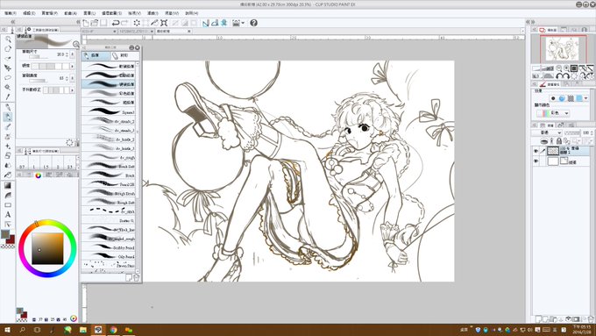Click the navigator rotate left icon
Screen dimensions: 596x336
[559, 75]
